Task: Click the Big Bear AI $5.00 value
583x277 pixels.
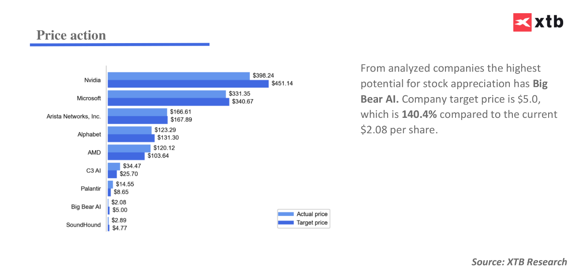Action: coord(120,210)
